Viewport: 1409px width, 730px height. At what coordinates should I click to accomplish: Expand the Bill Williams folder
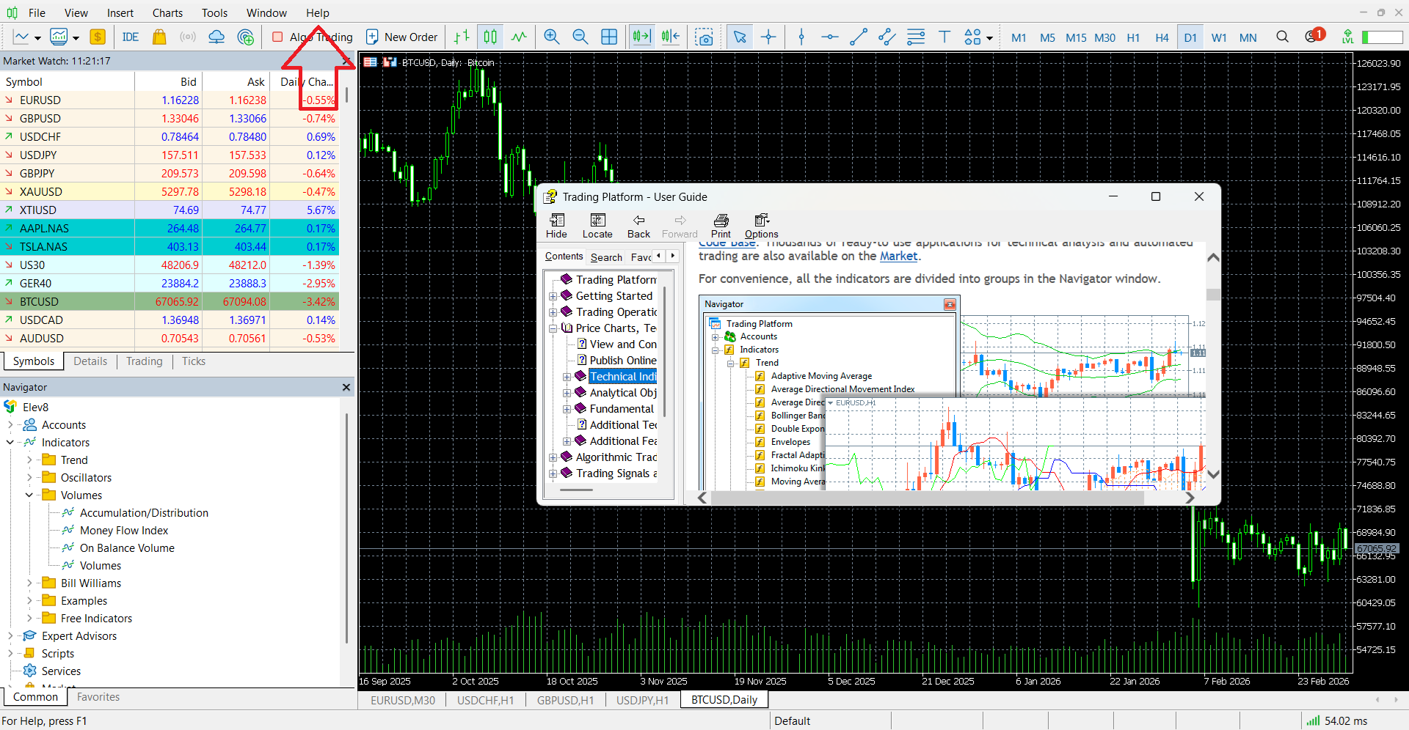29,583
